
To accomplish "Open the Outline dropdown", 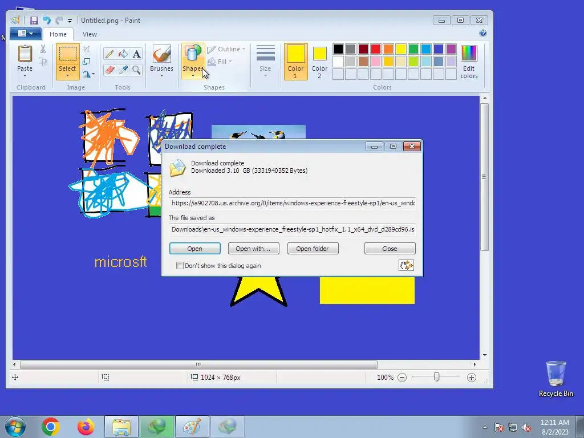I will (x=226, y=49).
